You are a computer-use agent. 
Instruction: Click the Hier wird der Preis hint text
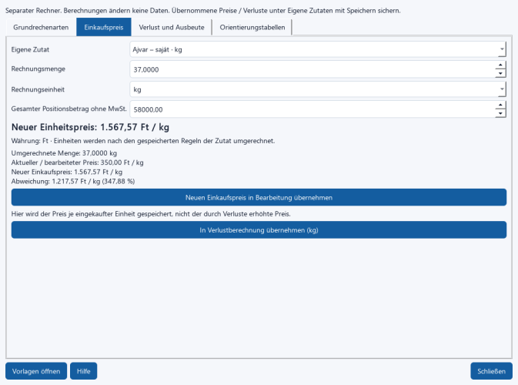coord(151,214)
